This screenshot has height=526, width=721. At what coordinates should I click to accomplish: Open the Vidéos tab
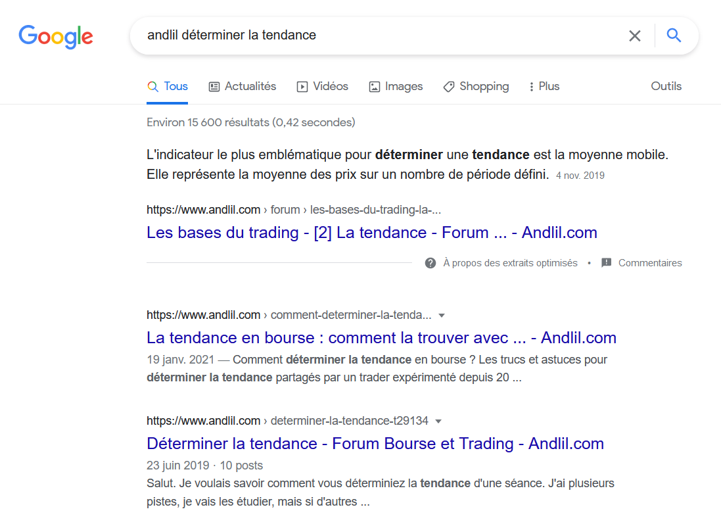[x=322, y=86]
